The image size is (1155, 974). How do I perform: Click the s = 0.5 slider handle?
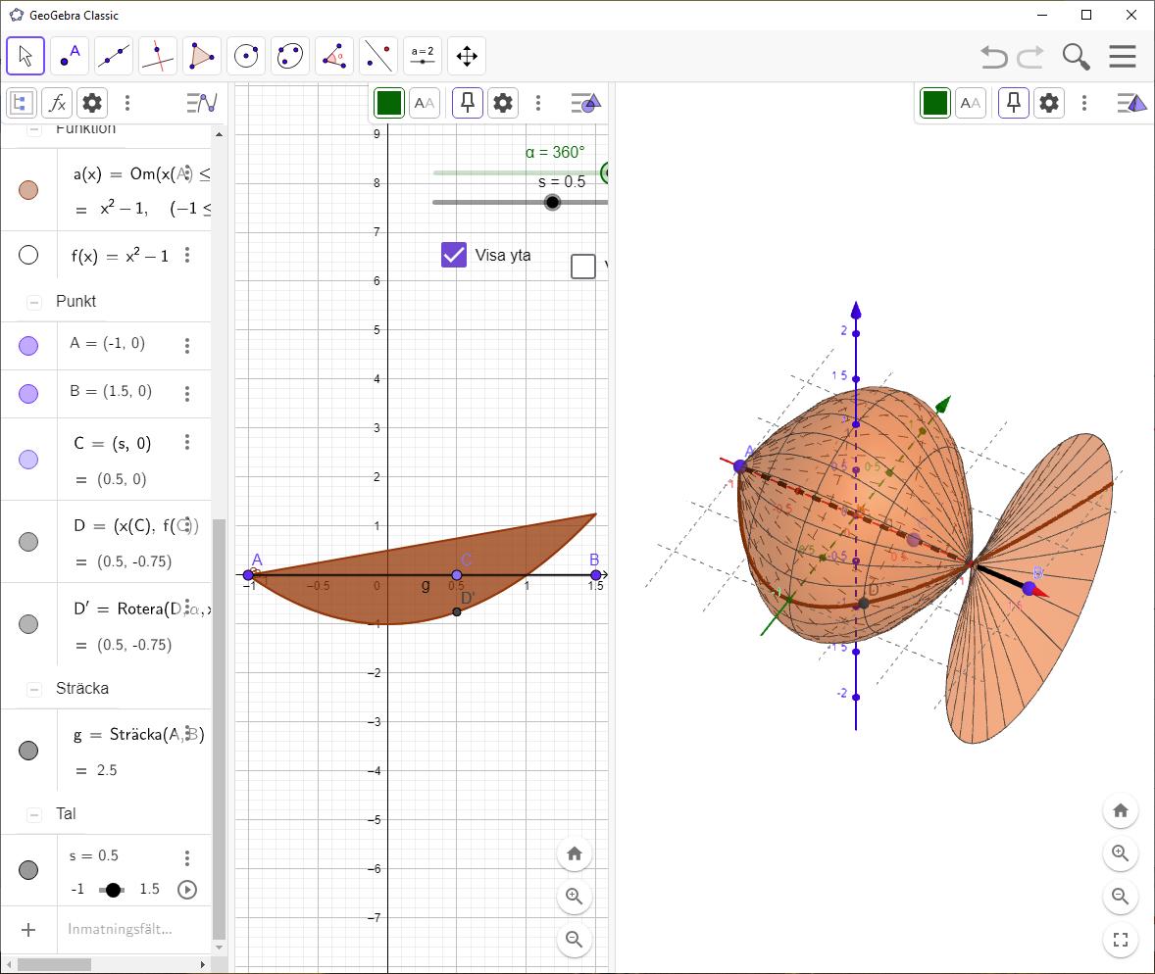tap(552, 202)
